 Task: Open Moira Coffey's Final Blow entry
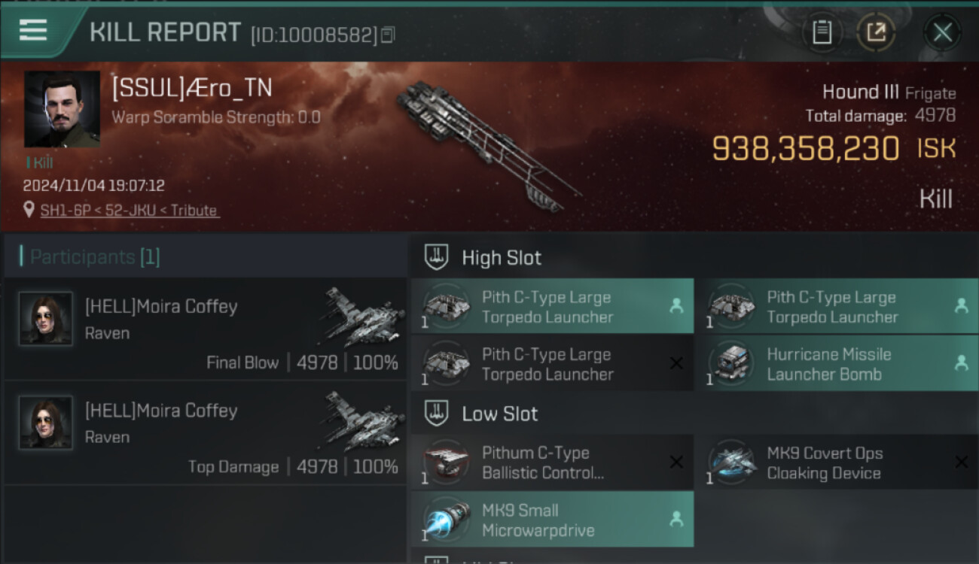click(206, 329)
